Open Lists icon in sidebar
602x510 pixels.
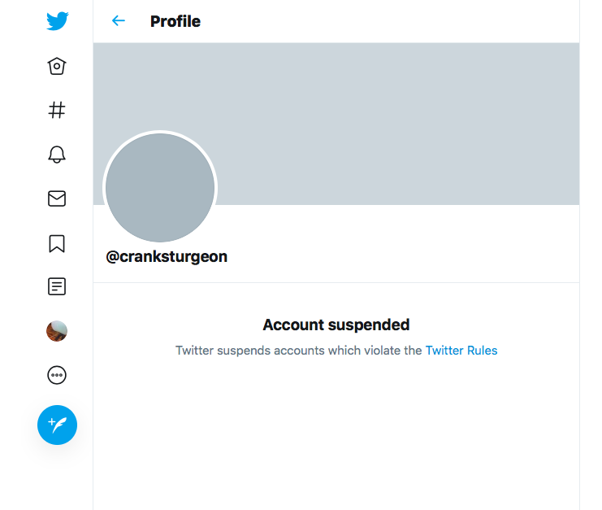pos(57,286)
